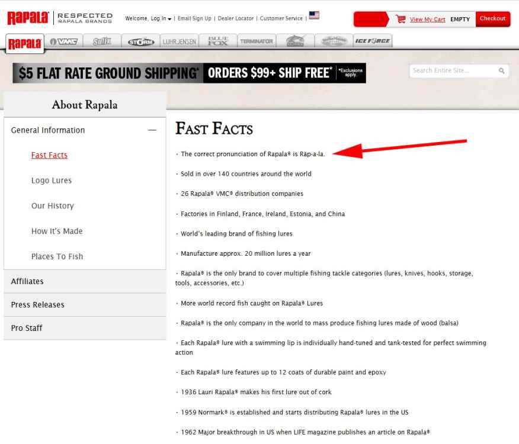
Task: Click the 'Factories in Finland, France' text
Action: click(263, 214)
